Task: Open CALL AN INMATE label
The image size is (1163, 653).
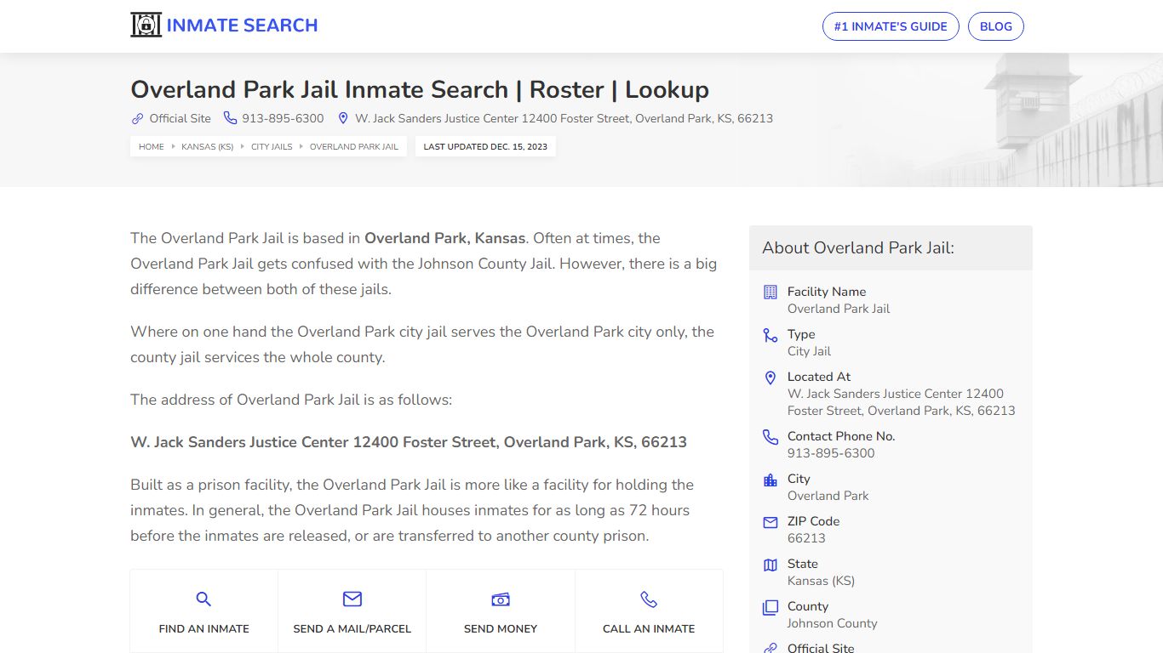Action: [x=649, y=628]
